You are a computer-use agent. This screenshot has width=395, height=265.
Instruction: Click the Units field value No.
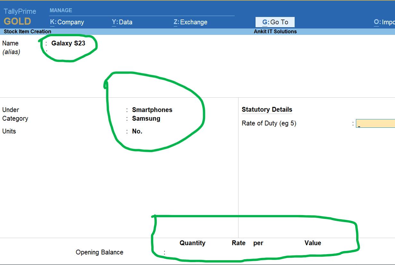coord(137,131)
